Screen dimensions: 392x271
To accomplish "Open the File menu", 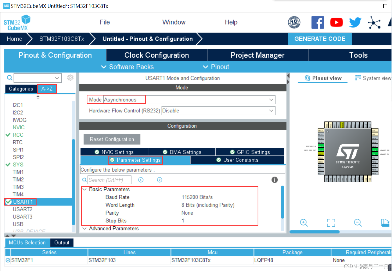I will tap(105, 22).
